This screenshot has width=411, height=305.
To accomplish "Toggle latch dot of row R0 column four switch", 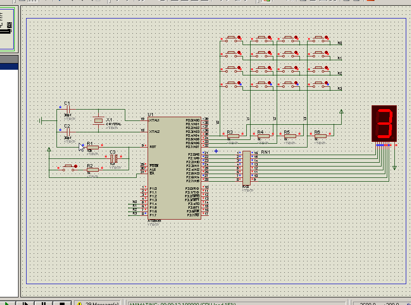I will click(327, 37).
